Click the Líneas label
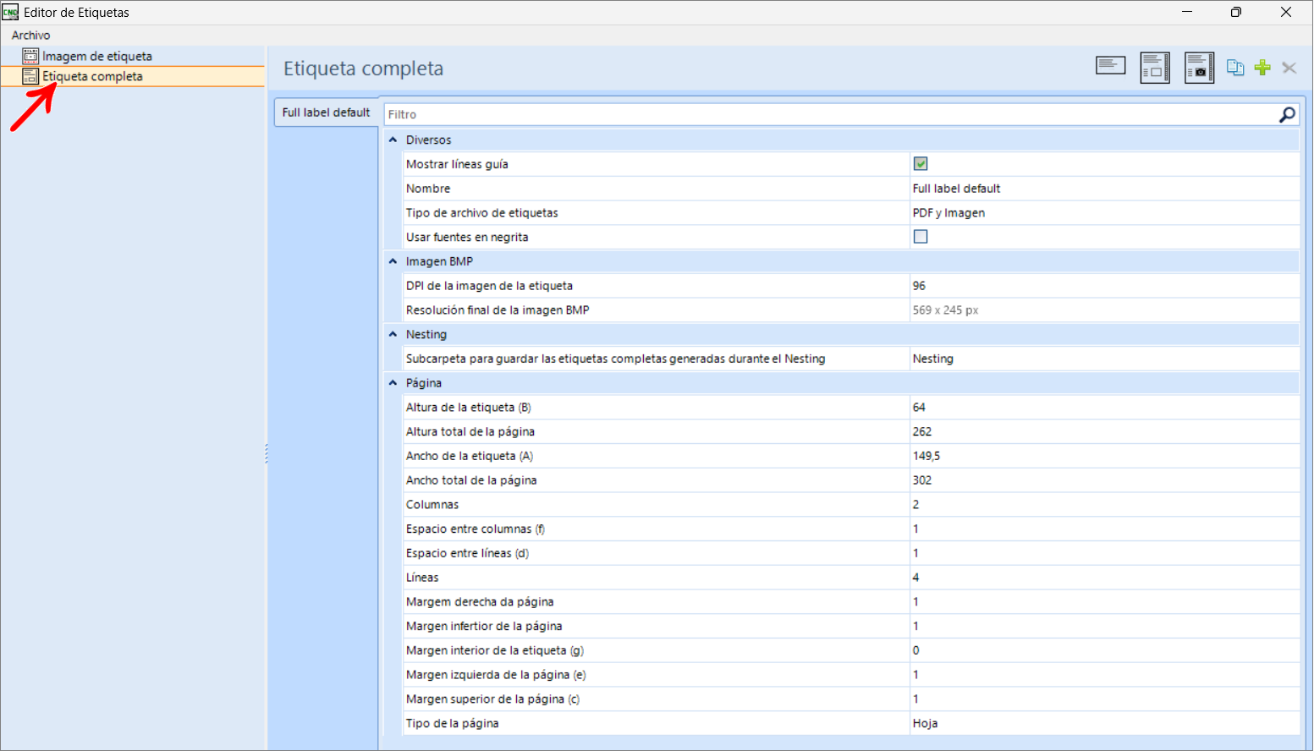 click(422, 578)
